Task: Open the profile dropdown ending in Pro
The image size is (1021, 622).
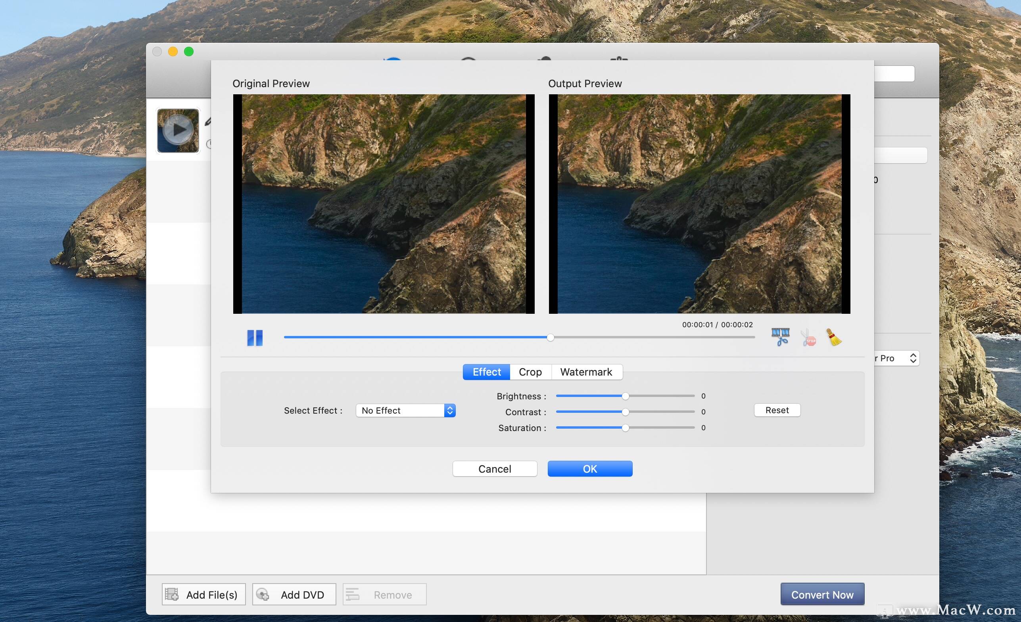Action: tap(896, 358)
